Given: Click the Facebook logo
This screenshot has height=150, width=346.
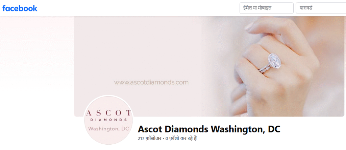Looking at the screenshot, I should click(x=20, y=8).
